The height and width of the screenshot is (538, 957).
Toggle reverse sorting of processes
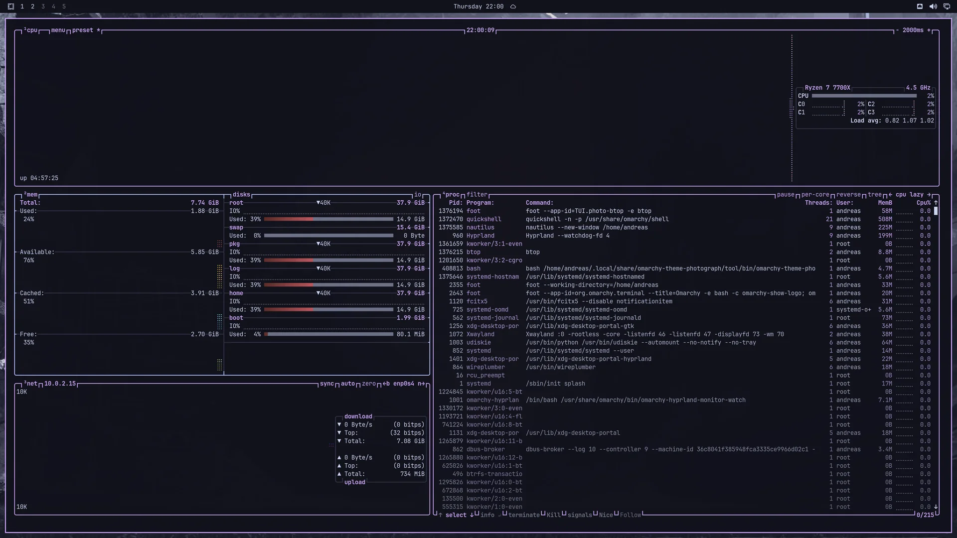(x=848, y=195)
